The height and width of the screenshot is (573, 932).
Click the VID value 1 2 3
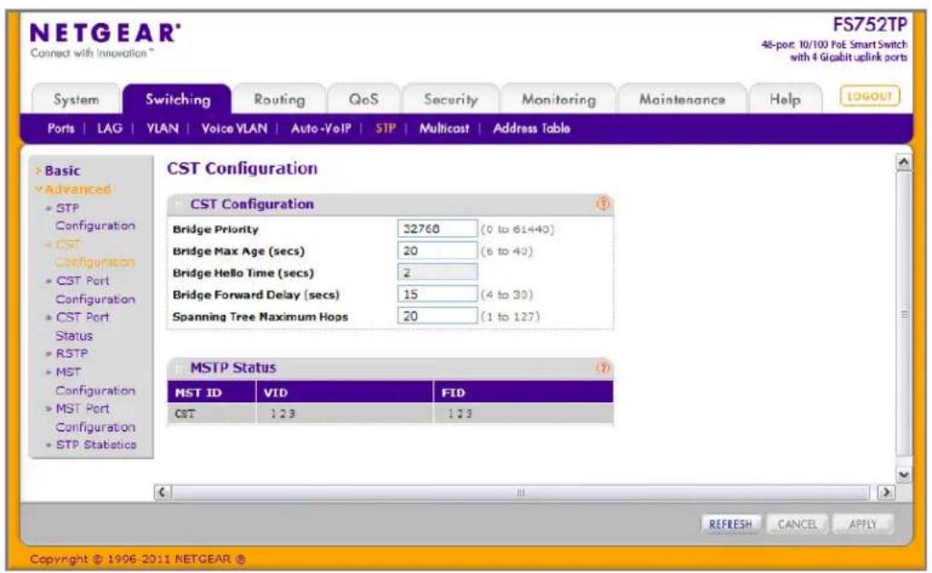click(283, 414)
